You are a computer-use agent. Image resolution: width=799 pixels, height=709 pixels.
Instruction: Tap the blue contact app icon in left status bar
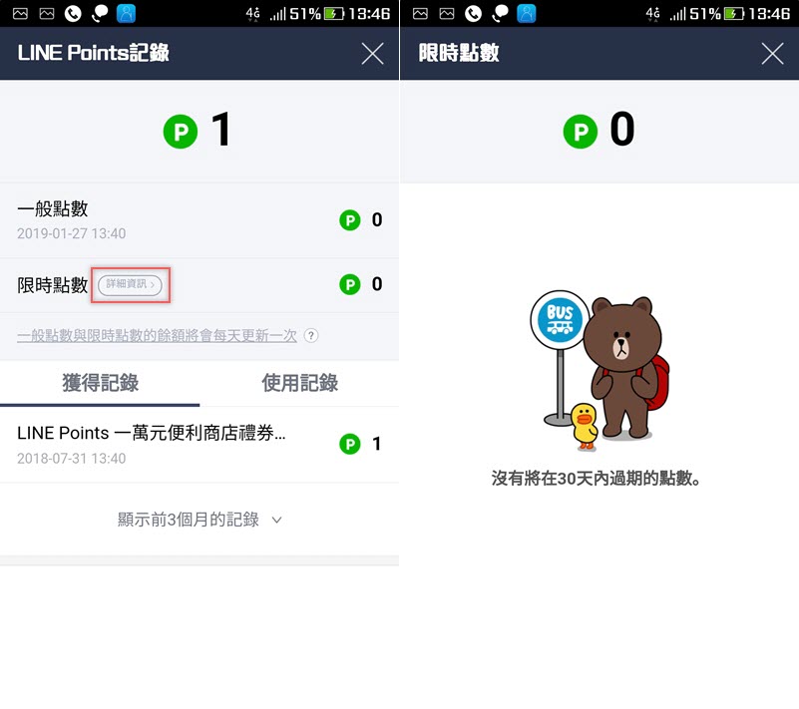point(126,13)
